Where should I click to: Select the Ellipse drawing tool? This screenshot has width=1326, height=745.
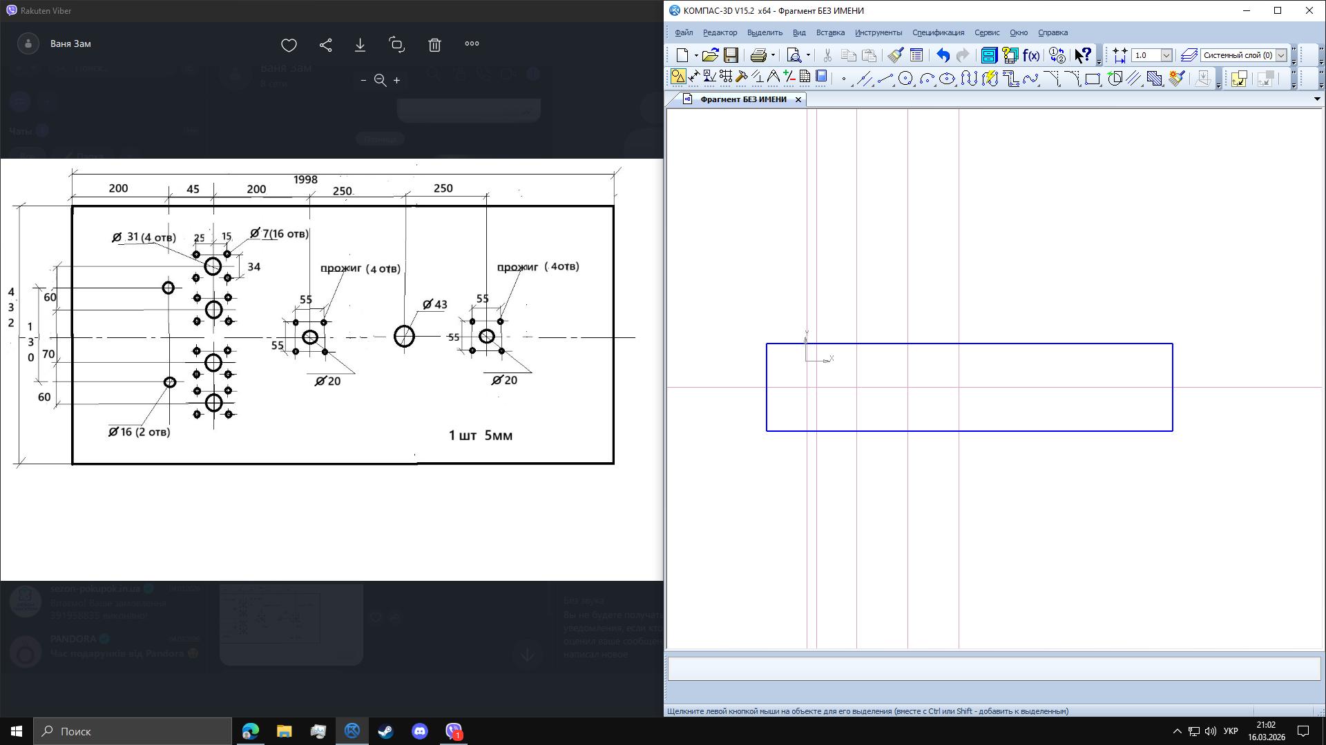(x=947, y=79)
